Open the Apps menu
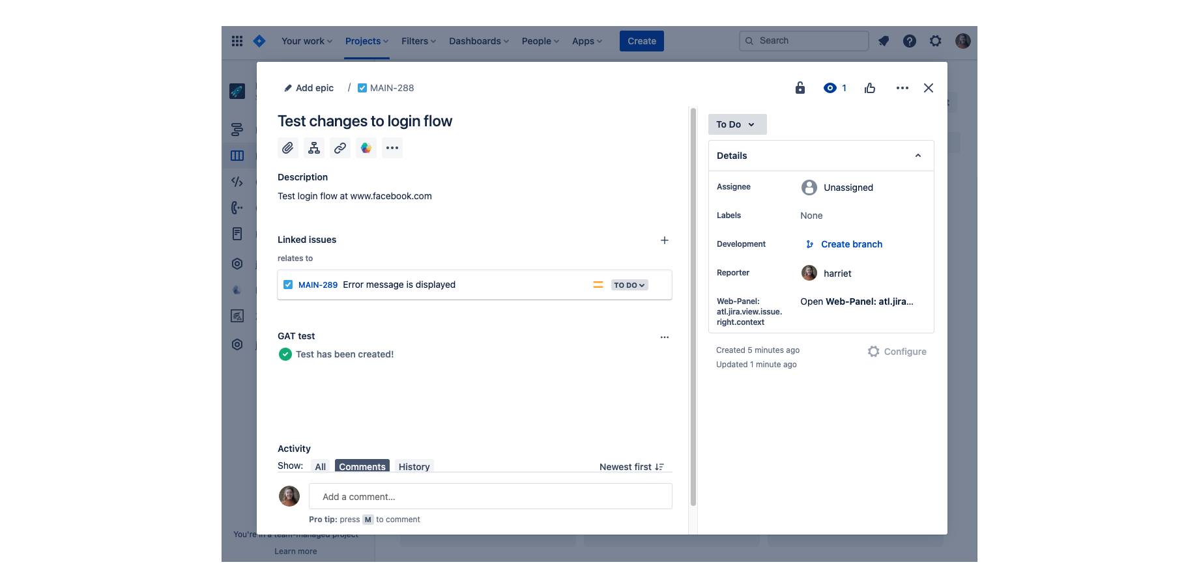1199x586 pixels. click(587, 41)
